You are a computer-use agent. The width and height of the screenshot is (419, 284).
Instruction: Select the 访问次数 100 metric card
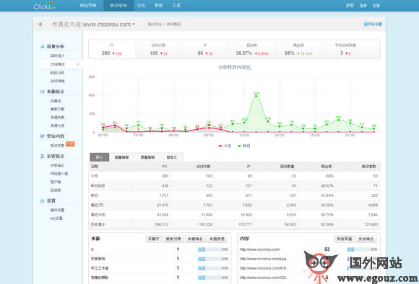pos(158,49)
